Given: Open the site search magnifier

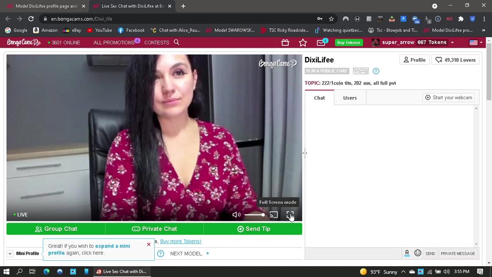Looking at the screenshot, I should 176,42.
